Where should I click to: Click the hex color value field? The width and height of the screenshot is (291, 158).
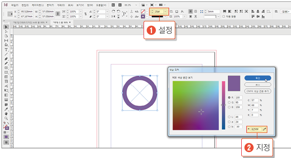point(256,129)
